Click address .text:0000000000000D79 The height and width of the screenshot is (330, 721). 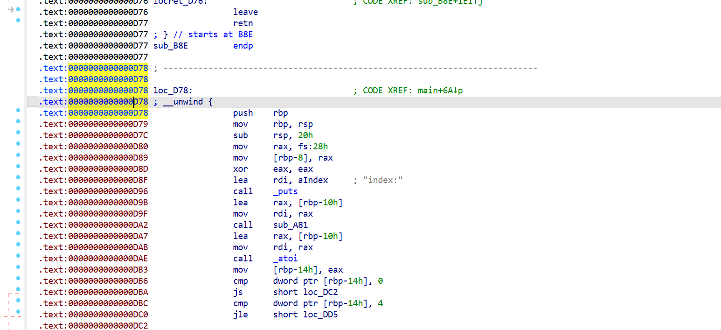93,124
